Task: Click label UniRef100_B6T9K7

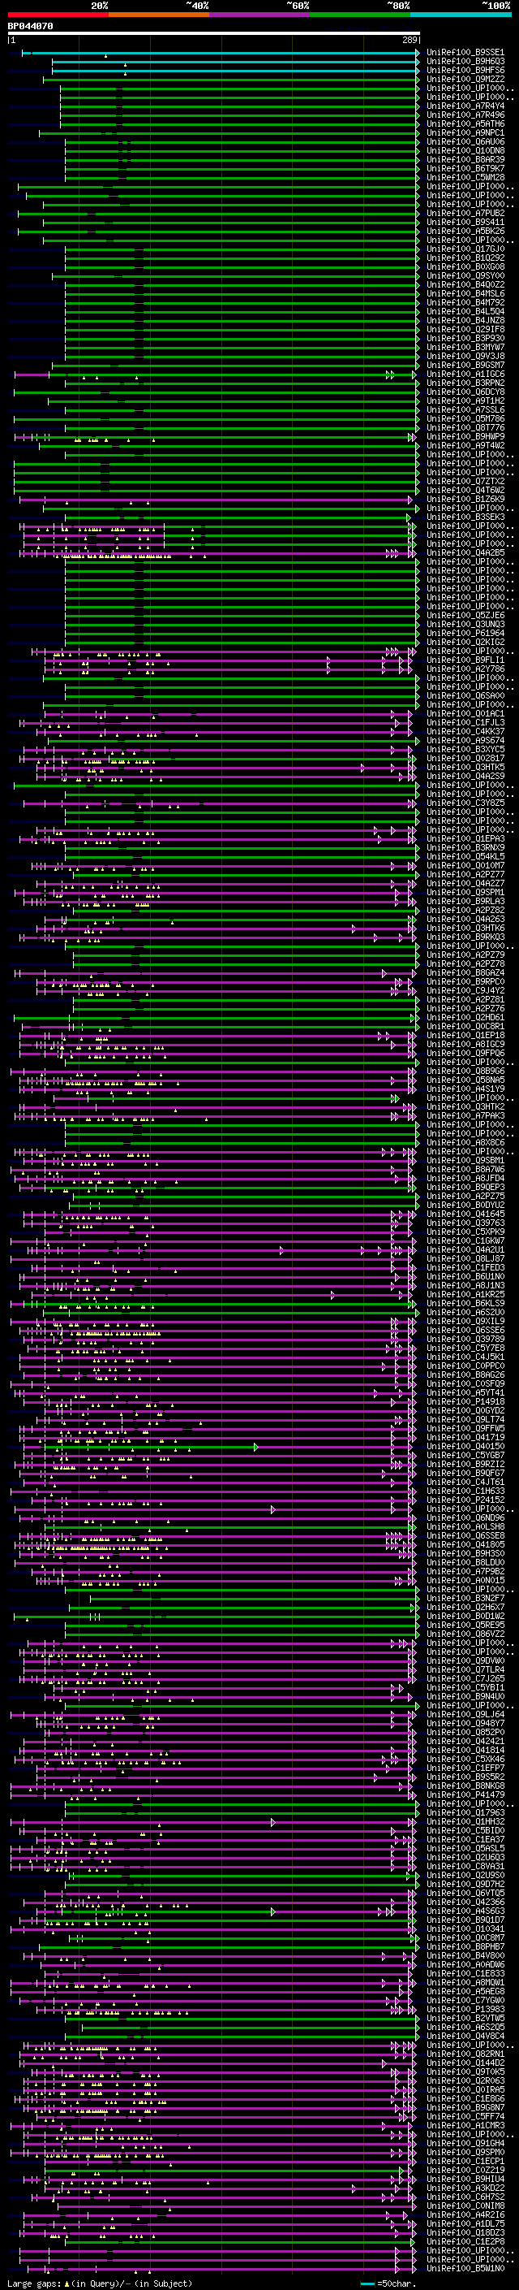Action: (x=465, y=168)
